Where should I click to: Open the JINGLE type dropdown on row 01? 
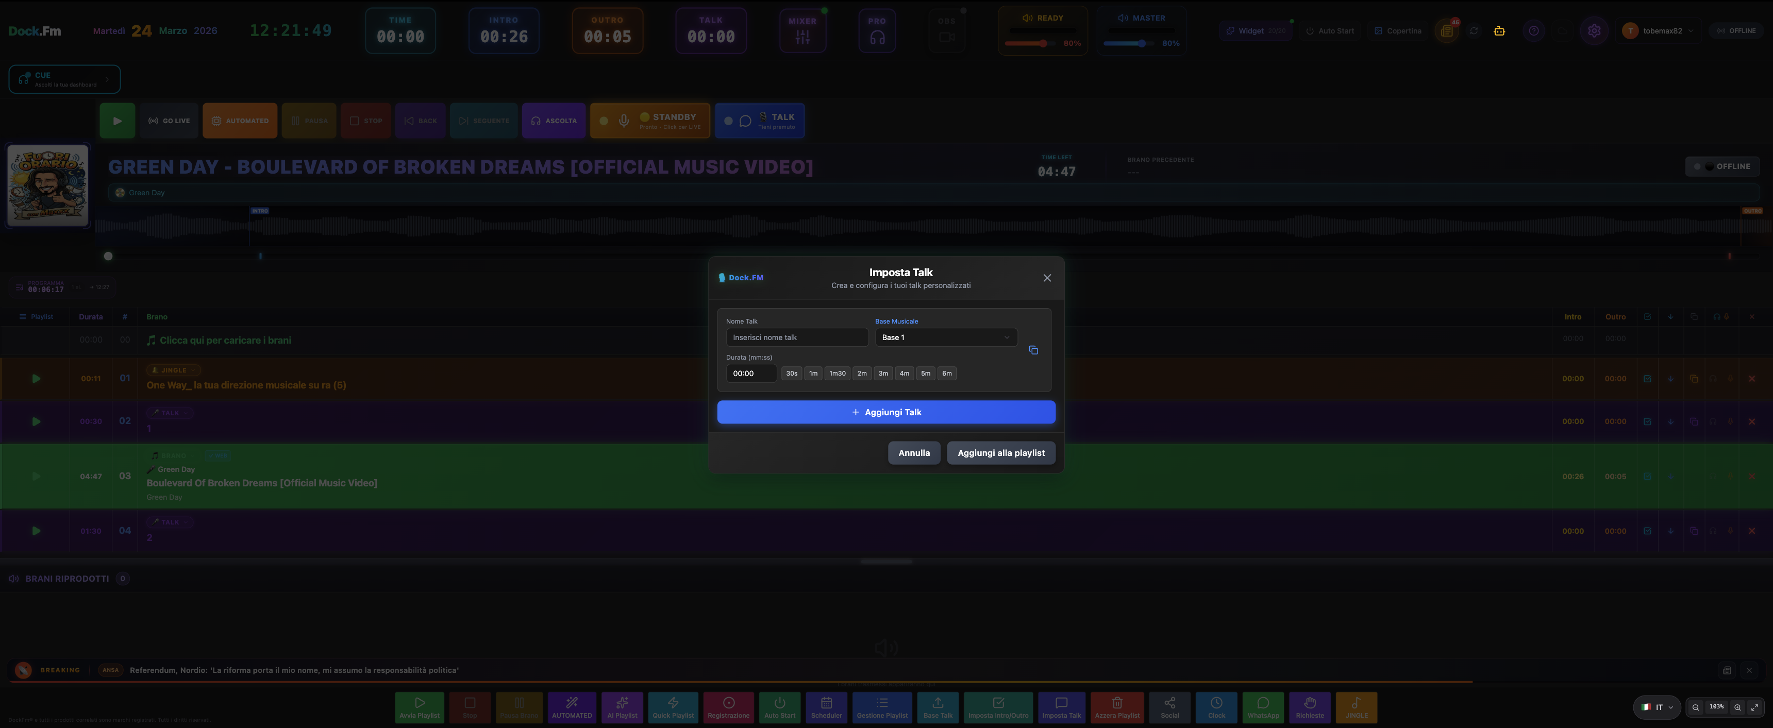[174, 370]
